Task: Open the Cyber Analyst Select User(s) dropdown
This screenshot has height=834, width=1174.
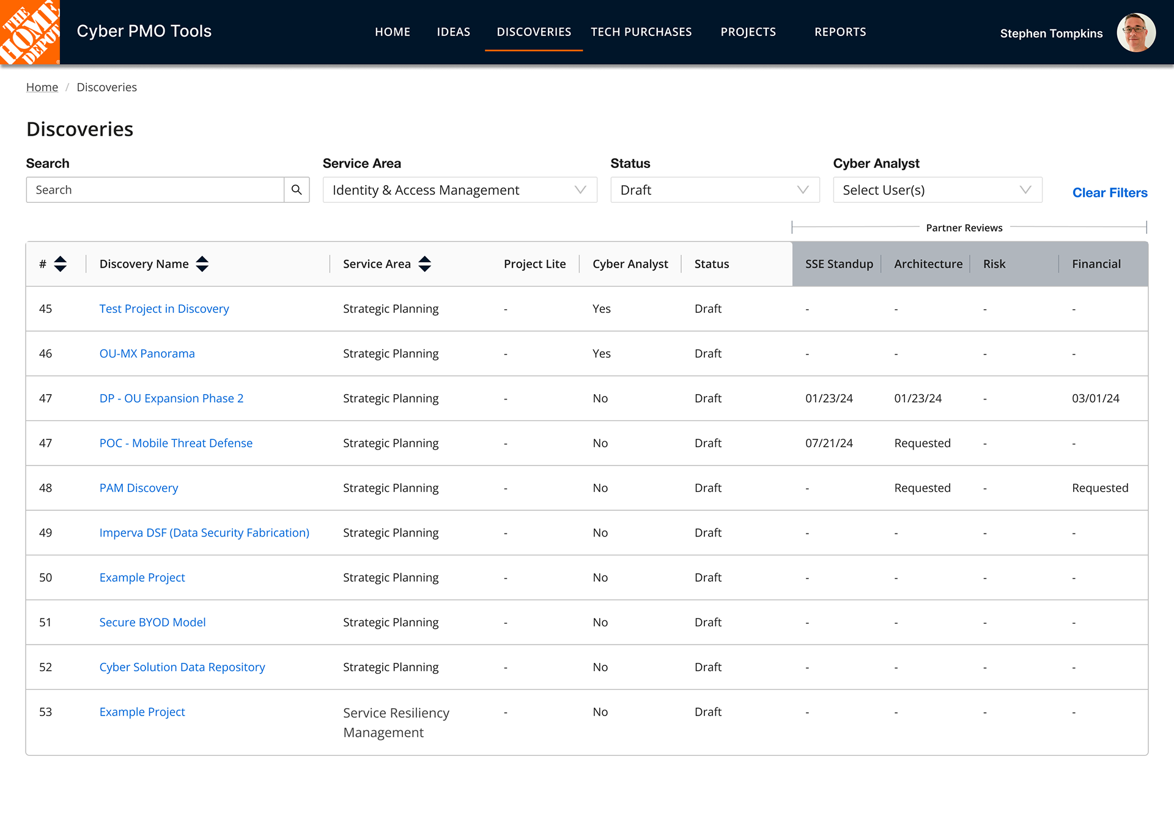Action: [937, 190]
